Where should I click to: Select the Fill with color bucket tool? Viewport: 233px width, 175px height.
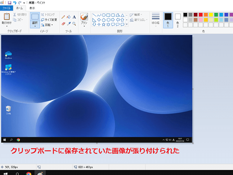pyautogui.click(x=69, y=17)
